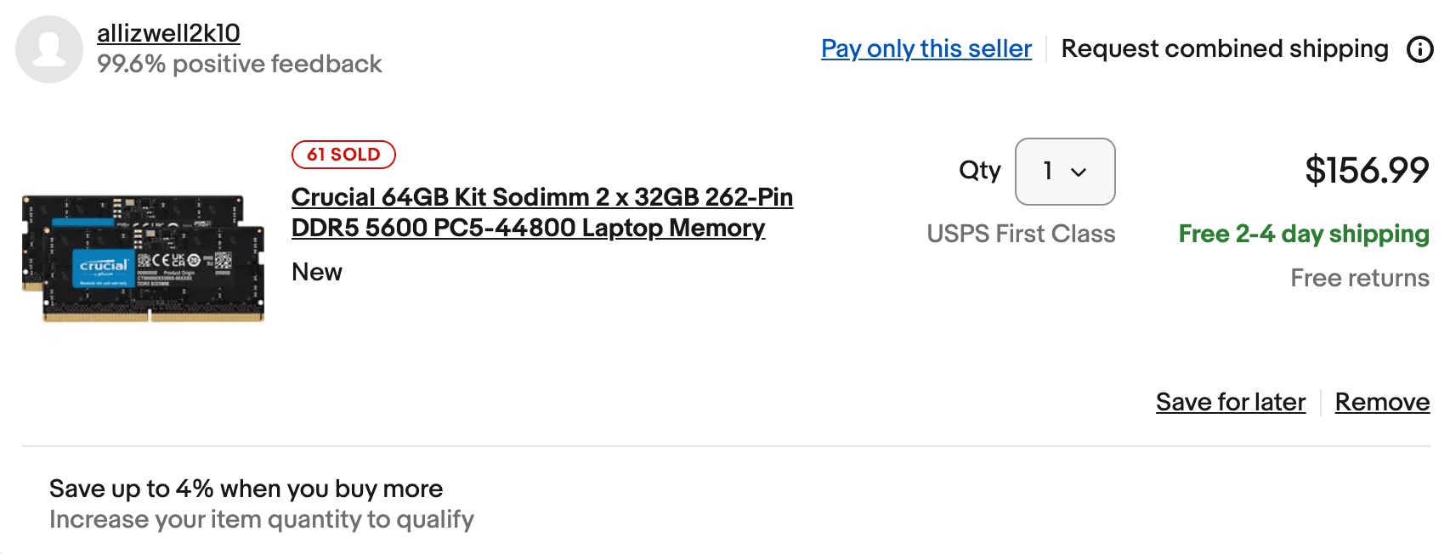Viewport: 1450px width, 554px height.
Task: Click the New condition label
Action: click(316, 272)
